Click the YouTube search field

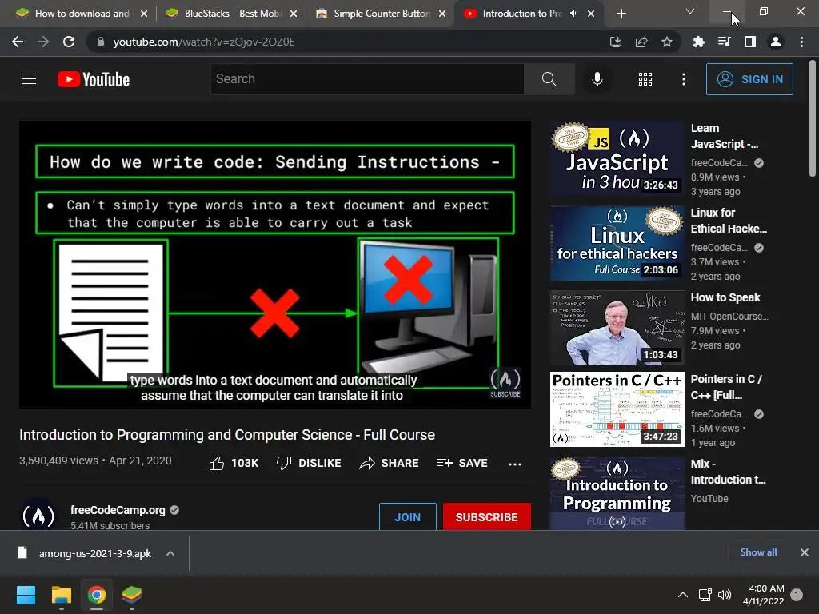pos(367,79)
